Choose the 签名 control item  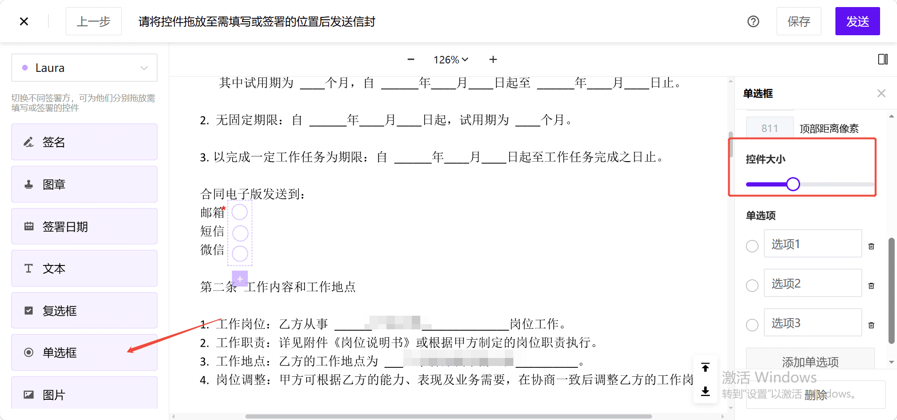84,142
